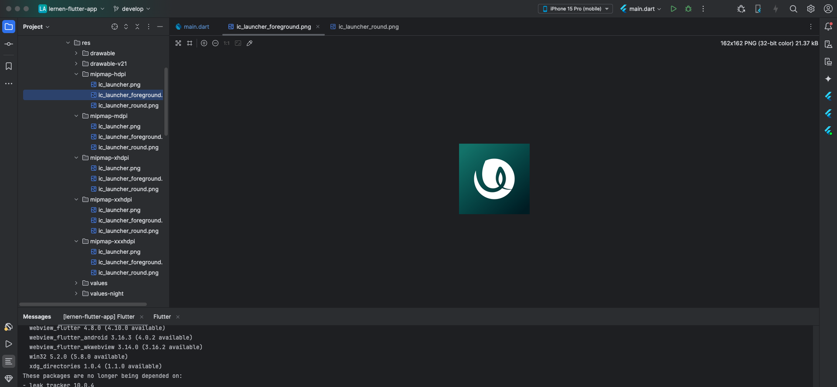Click the color picker eyedropper icon

click(x=250, y=43)
